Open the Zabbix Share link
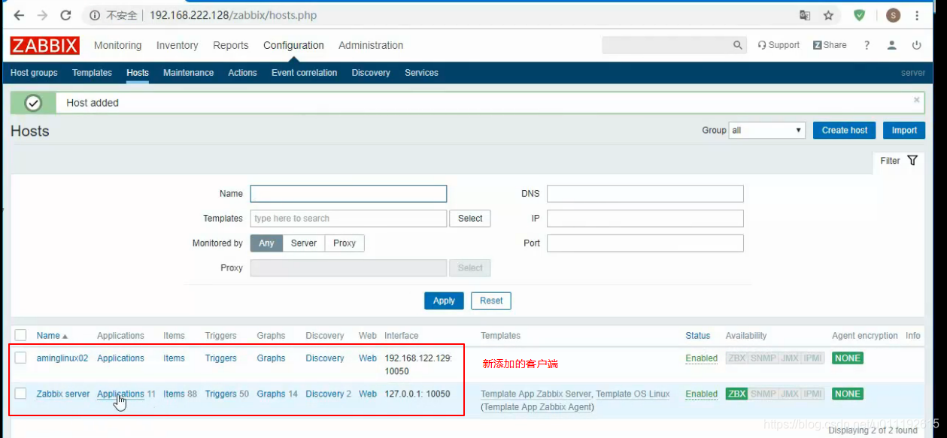 click(830, 45)
